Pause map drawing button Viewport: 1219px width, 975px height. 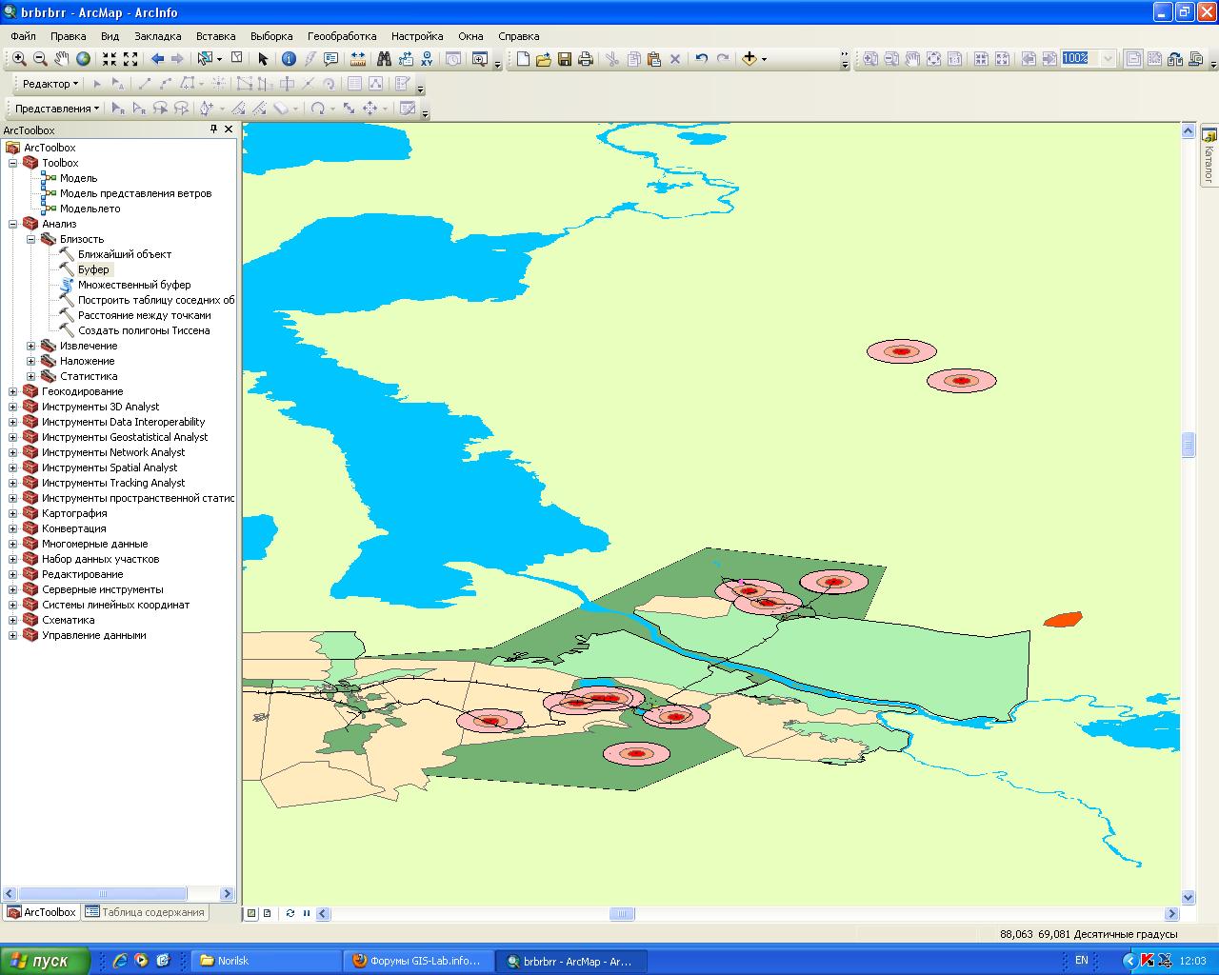point(307,913)
